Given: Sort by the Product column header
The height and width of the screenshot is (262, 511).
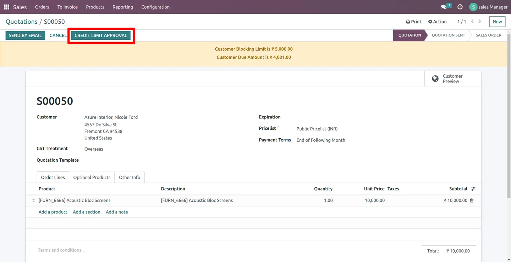Looking at the screenshot, I should [x=47, y=189].
